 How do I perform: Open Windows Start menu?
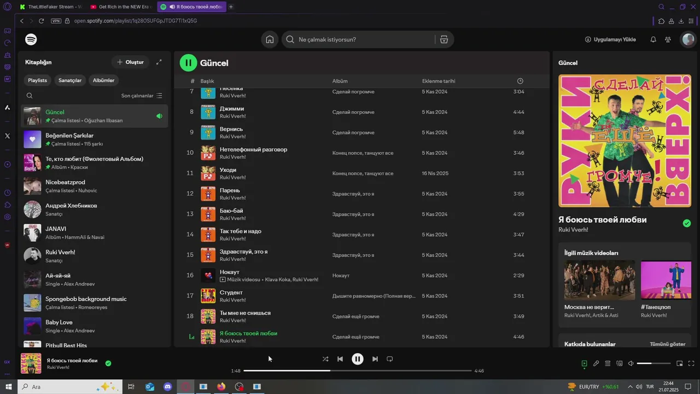[x=8, y=386]
